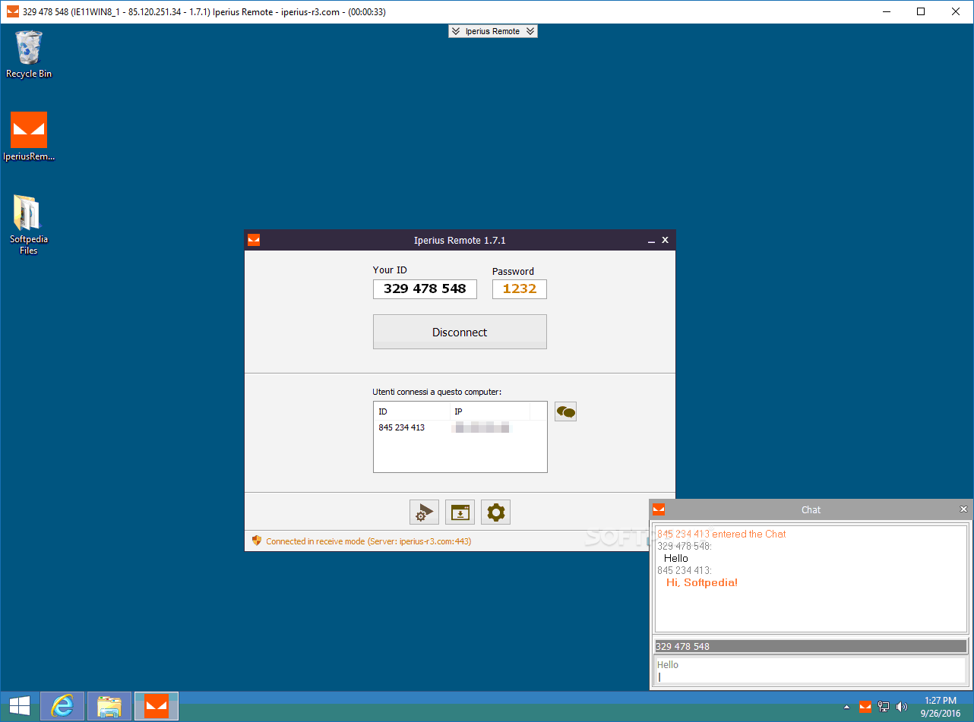Click the gray "329 478 548" bar above chat input
This screenshot has width=974, height=722.
810,646
